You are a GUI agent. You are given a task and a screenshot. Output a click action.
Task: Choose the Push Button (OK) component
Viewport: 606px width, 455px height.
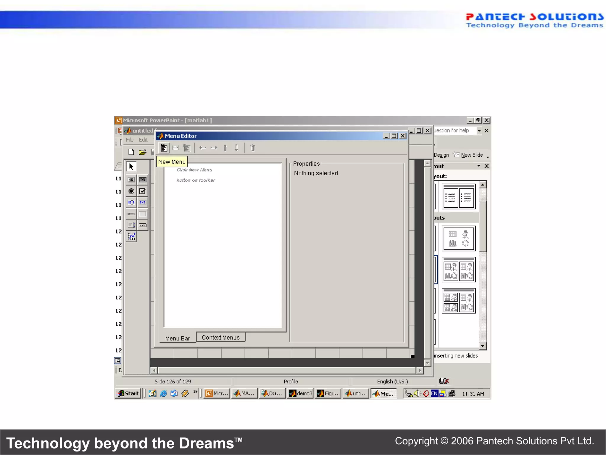(x=131, y=180)
